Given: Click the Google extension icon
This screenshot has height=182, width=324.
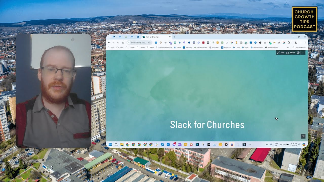Looking at the screenshot, I should click(x=284, y=42).
